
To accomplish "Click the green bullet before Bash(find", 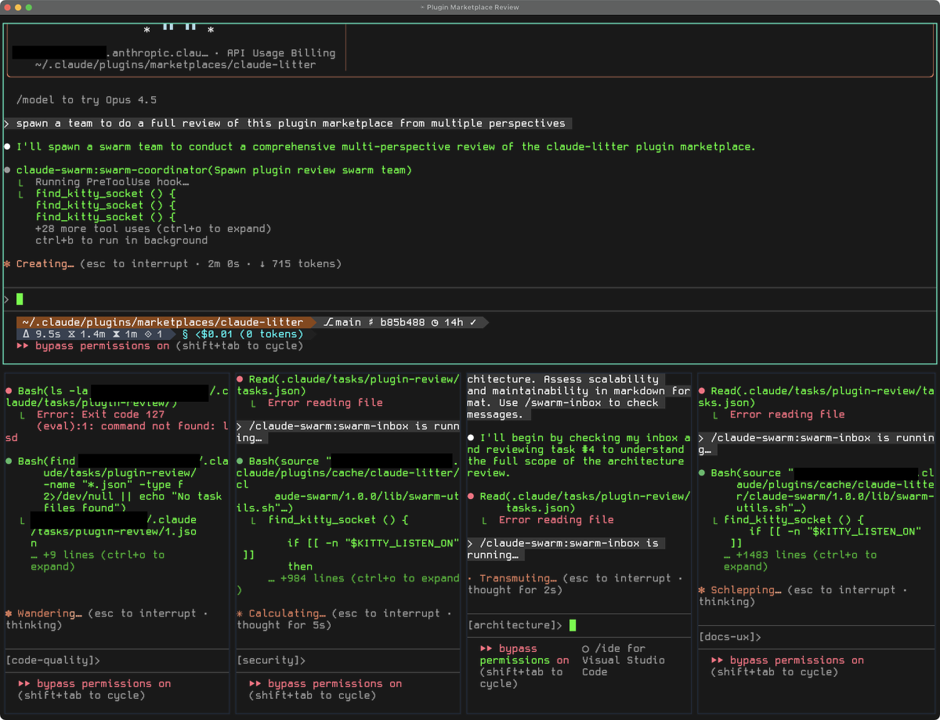I will 9,461.
